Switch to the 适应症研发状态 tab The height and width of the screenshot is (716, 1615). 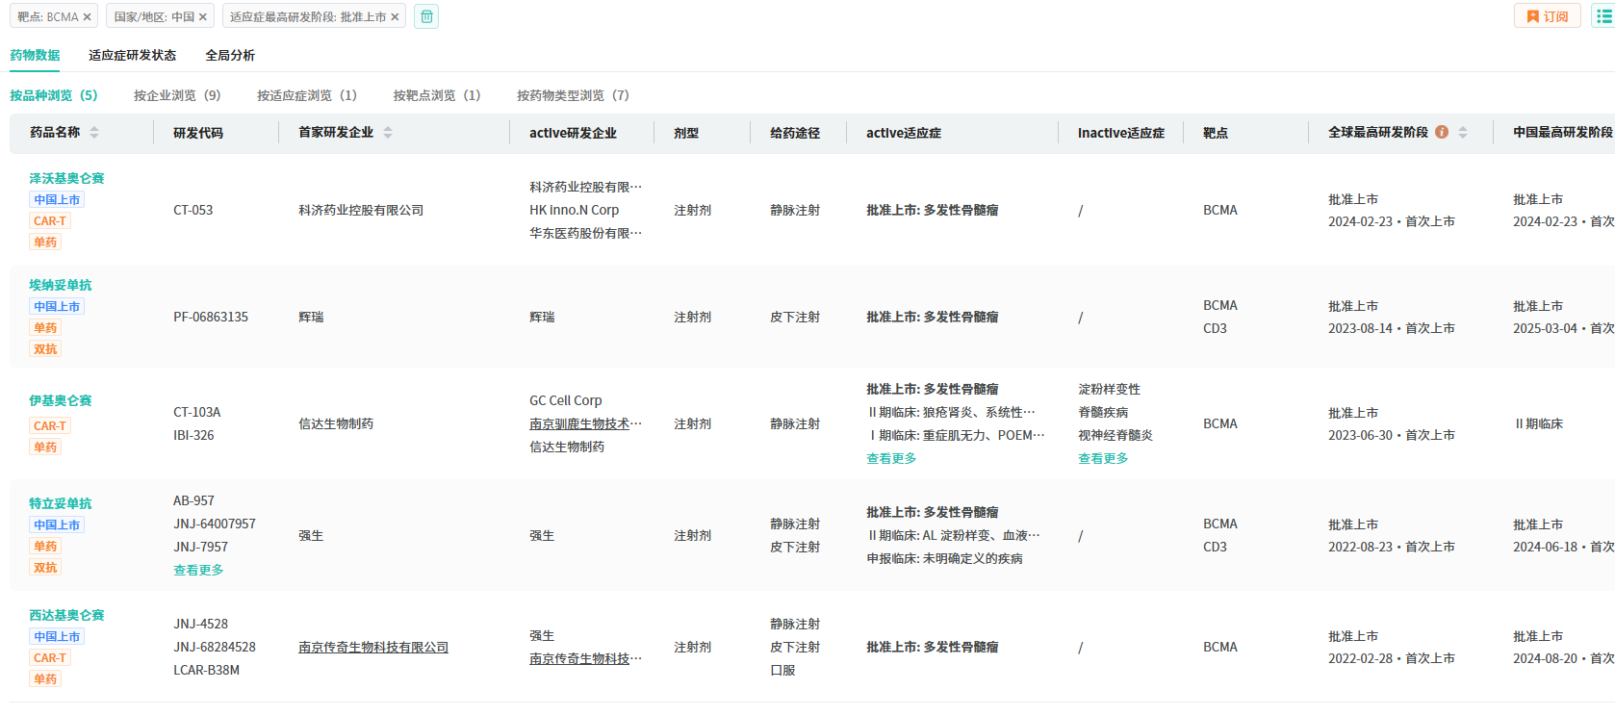tap(132, 55)
